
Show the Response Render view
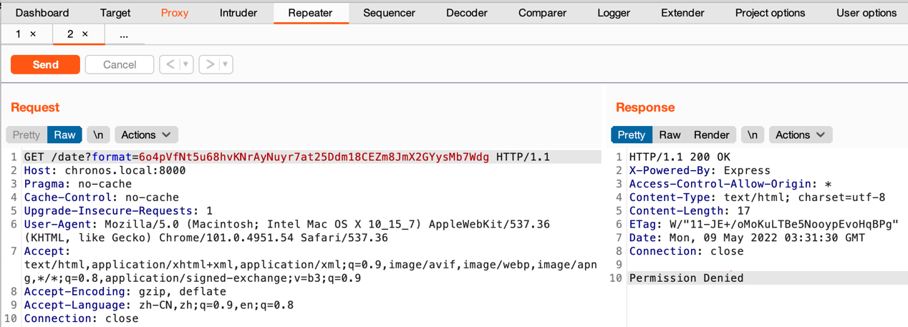click(711, 135)
